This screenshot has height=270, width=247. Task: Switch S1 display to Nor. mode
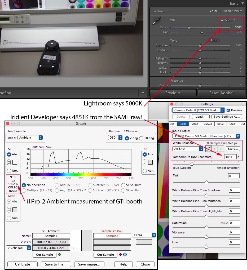click(8, 171)
